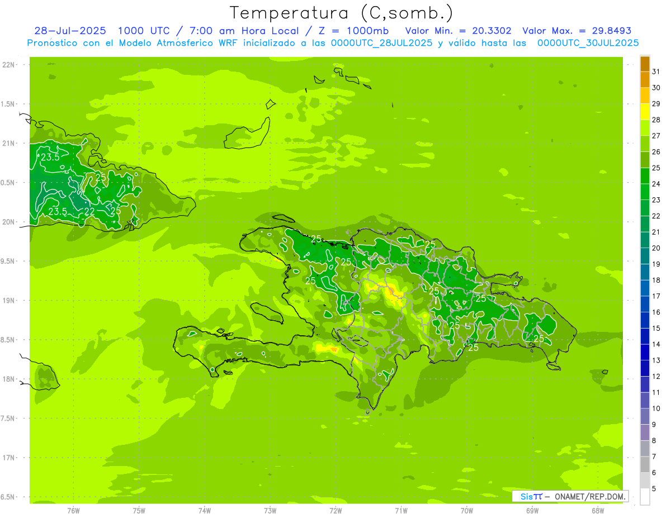The image size is (671, 518).
Task: Click the '30' value on the color scale
Action: click(x=656, y=88)
